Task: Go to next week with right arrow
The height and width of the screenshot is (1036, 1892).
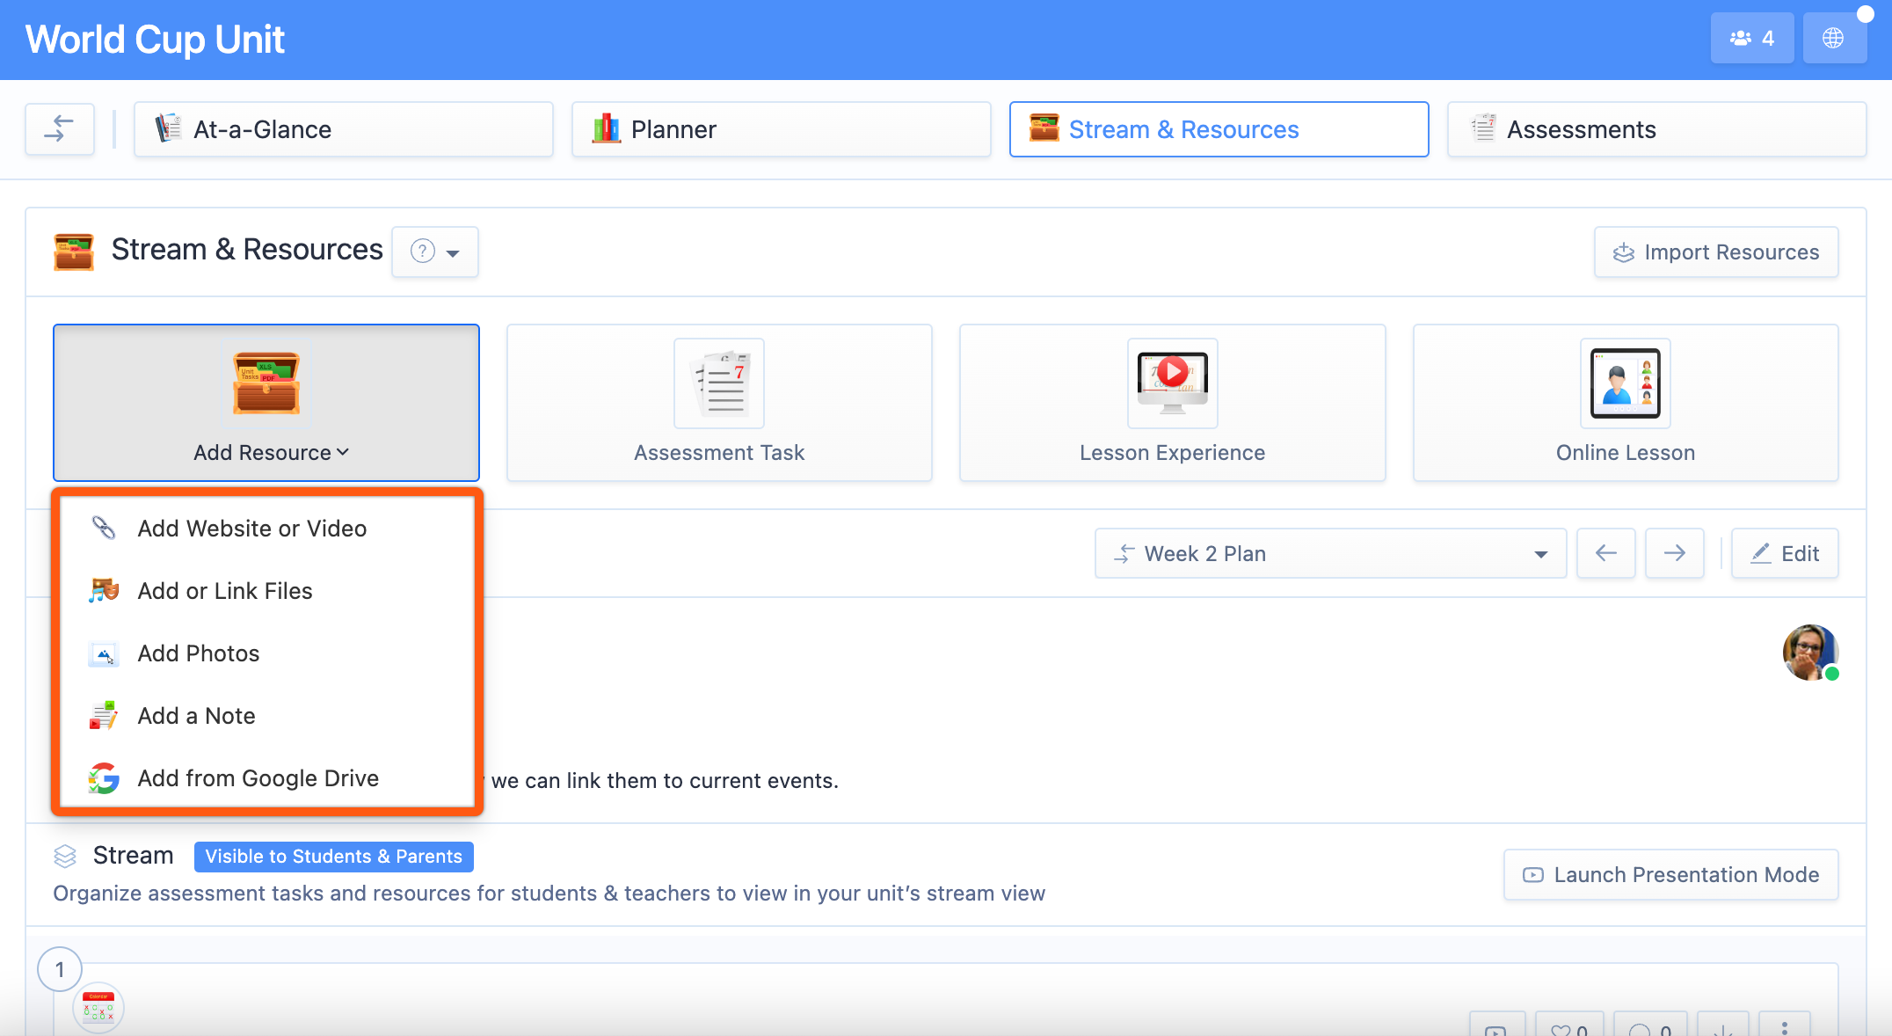Action: pos(1674,553)
